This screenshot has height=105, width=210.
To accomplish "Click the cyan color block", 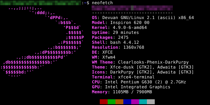I will pos(143,102).
